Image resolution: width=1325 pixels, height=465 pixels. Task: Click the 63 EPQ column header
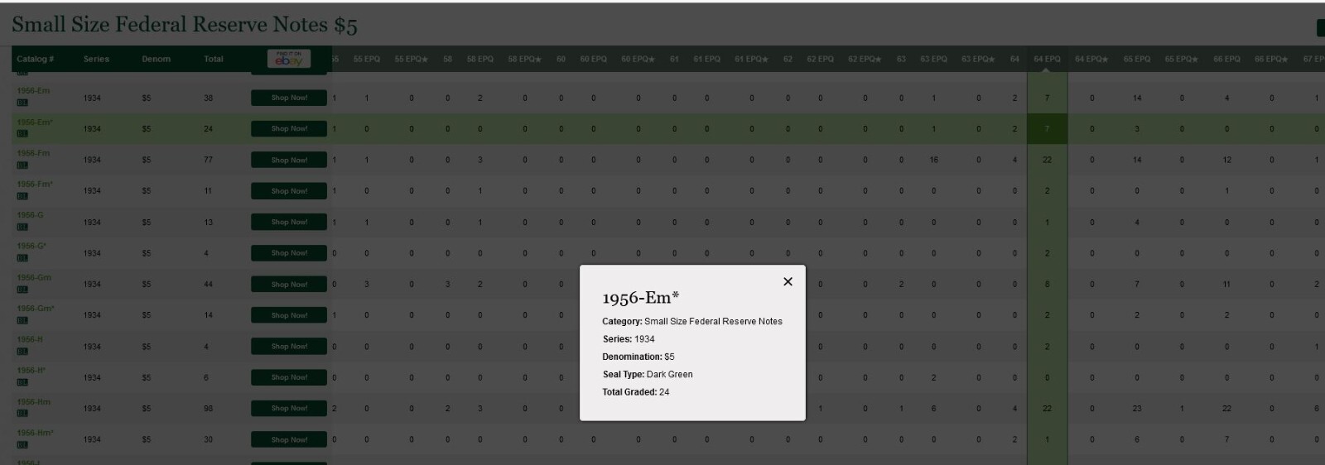[933, 59]
